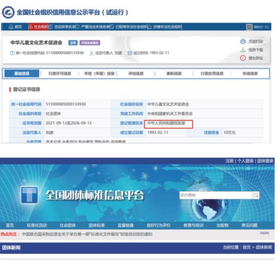Click 团体新闻 in the breadcrumb
Image resolution: width=277 pixels, height=262 pixels.
pyautogui.click(x=264, y=247)
